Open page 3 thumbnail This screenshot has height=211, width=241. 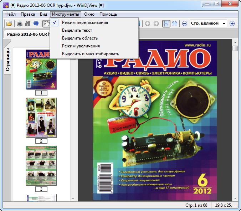pos(41,166)
